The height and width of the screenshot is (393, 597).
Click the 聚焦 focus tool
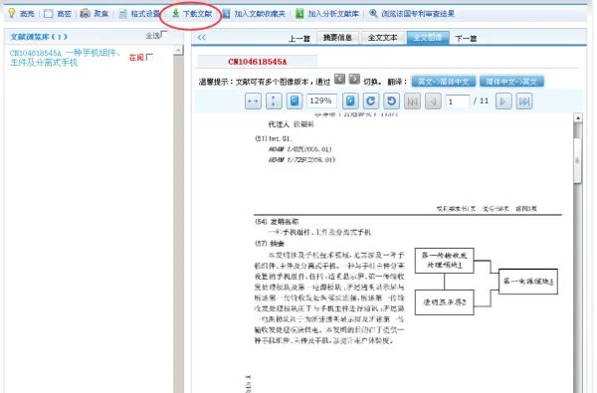(x=95, y=13)
